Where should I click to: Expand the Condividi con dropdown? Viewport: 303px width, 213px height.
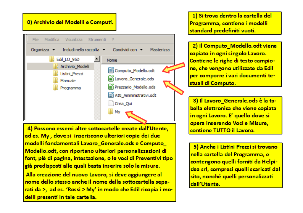click(128, 50)
